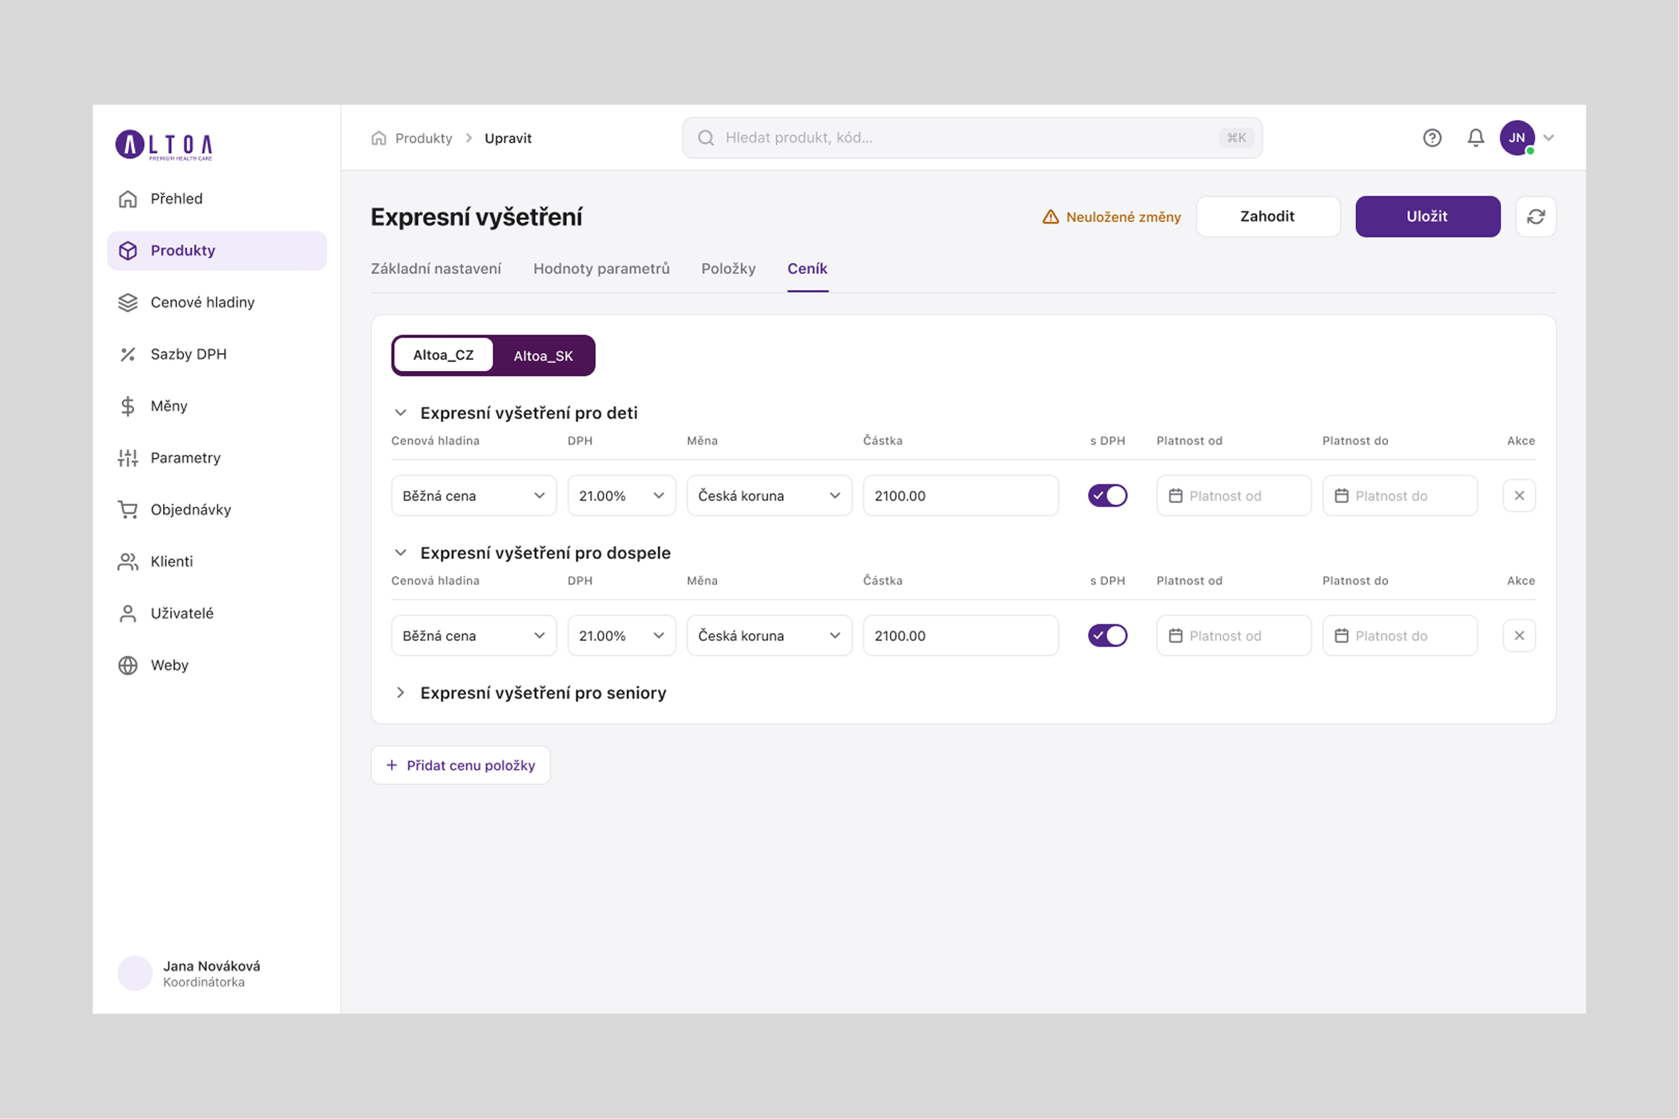The height and width of the screenshot is (1119, 1679).
Task: Collapse Expresní vyšetření pro dospele section
Action: [401, 553]
